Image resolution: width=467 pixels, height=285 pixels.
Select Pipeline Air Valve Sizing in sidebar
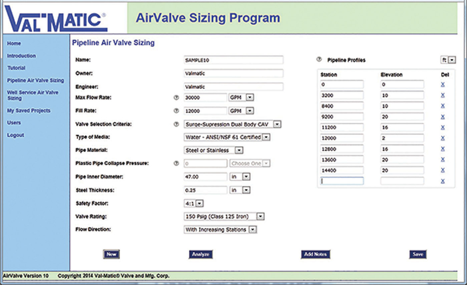pos(36,80)
